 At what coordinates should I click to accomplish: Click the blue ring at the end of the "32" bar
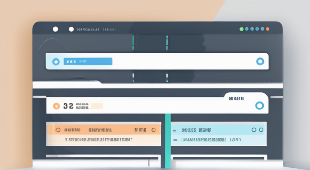point(260,105)
